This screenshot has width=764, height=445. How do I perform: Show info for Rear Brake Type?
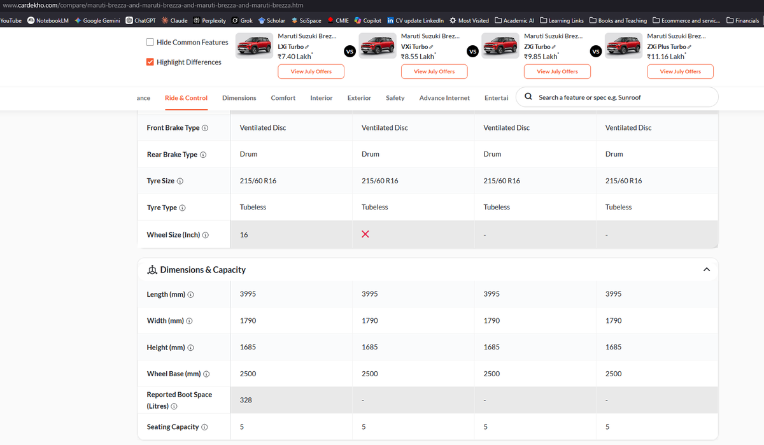point(203,155)
